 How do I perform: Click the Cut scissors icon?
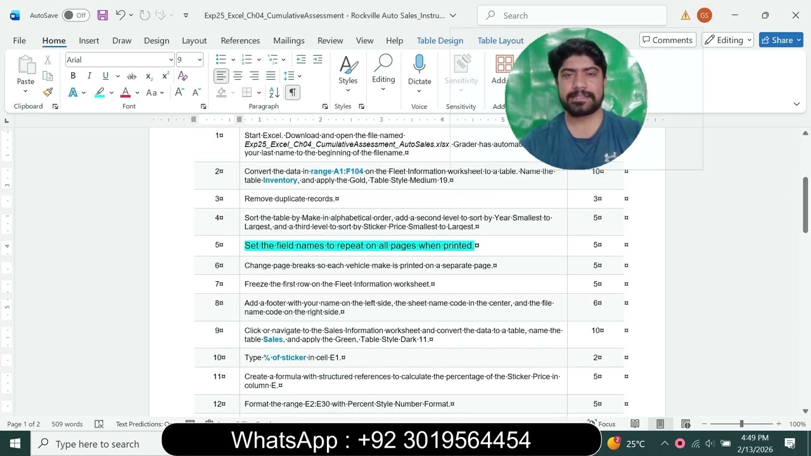[48, 60]
